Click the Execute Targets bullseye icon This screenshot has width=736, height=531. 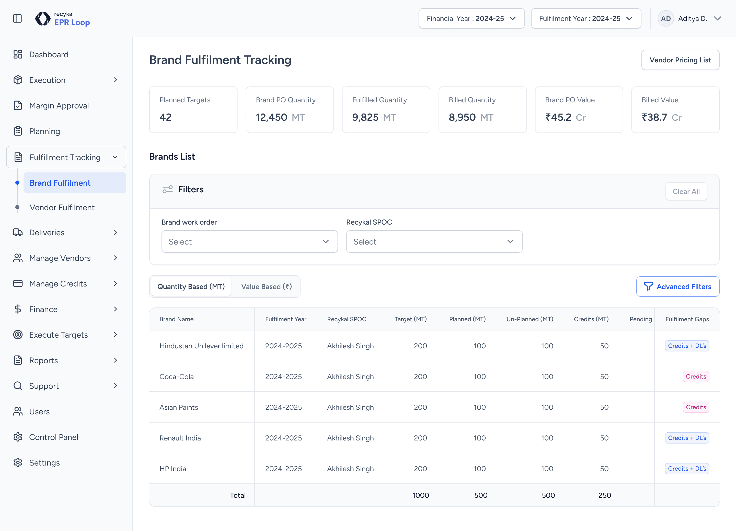[18, 335]
